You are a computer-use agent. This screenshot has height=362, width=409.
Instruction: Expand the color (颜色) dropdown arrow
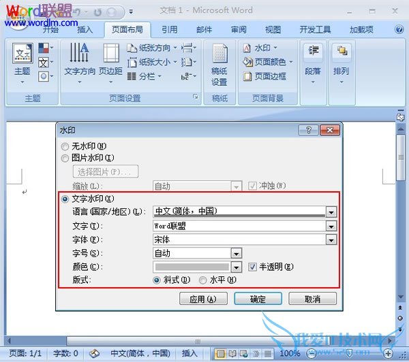click(x=237, y=267)
